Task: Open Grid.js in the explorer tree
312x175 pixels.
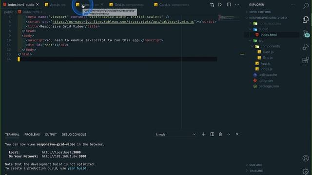Action: tap(268, 58)
